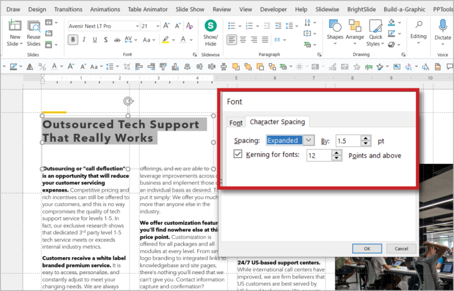The width and height of the screenshot is (454, 291).
Task: Switch to Font tab in dialog
Action: tap(236, 123)
